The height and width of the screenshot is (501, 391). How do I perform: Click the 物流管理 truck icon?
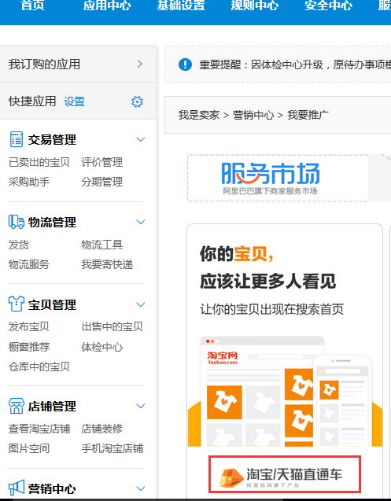[x=16, y=222]
